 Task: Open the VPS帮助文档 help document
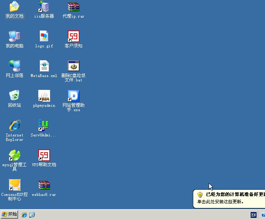pos(44,156)
